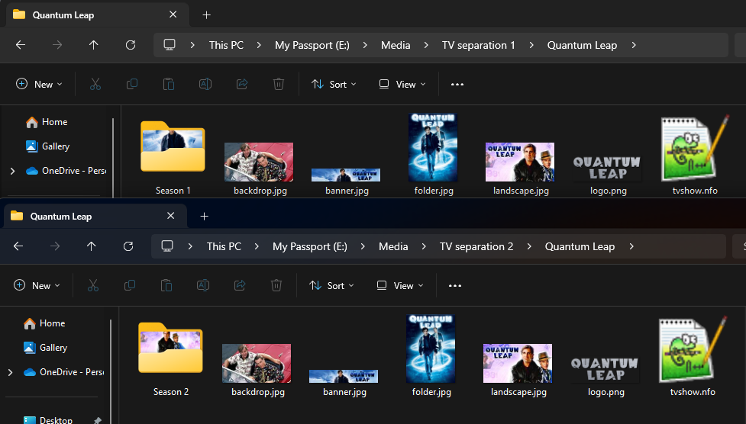This screenshot has height=424, width=746.
Task: Click Share icon in the Season 2 window toolbar
Action: (240, 285)
